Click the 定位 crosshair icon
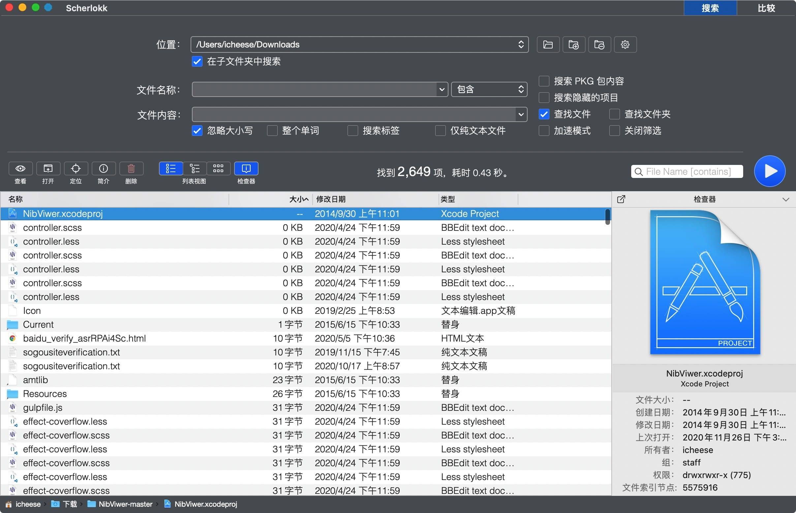Image resolution: width=796 pixels, height=513 pixels. coord(76,168)
